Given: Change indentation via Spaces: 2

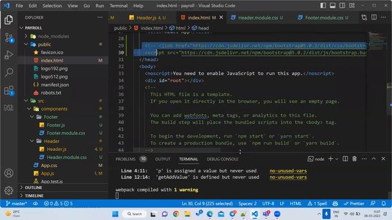Looking at the screenshot, I should (247, 204).
